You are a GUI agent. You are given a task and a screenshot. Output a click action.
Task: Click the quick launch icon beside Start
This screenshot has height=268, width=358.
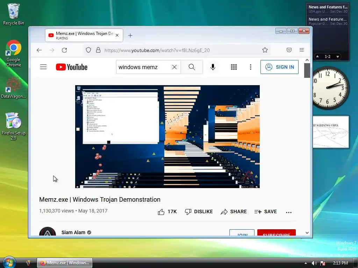click(28, 263)
